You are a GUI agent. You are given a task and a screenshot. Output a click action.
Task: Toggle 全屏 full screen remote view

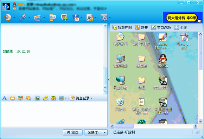(x=180, y=27)
